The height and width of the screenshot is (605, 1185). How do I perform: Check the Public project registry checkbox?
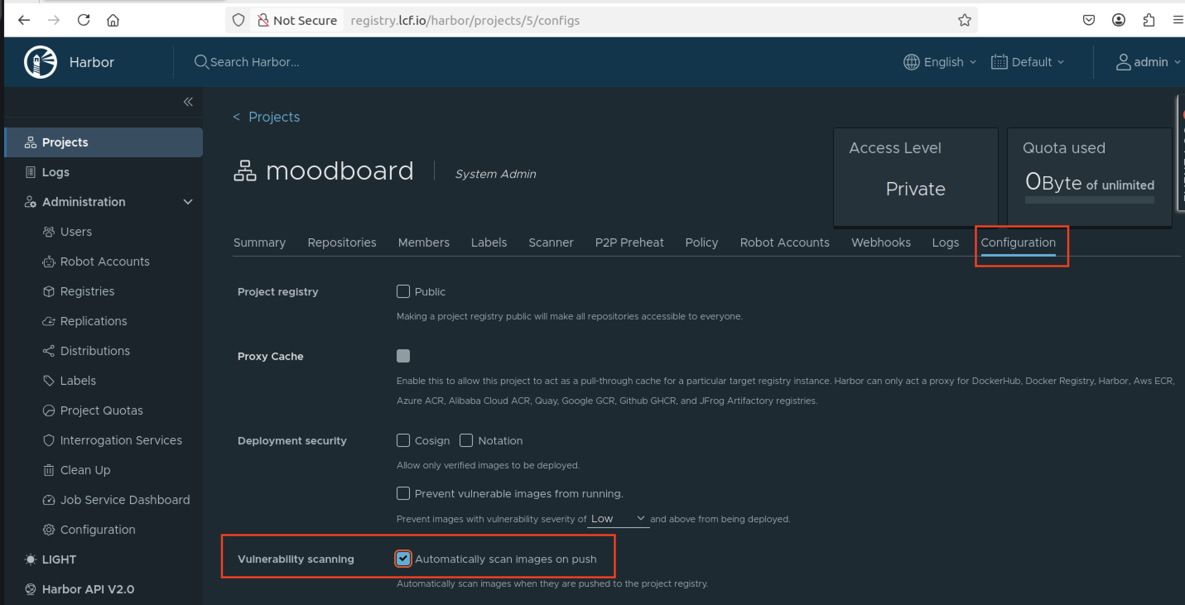point(403,291)
